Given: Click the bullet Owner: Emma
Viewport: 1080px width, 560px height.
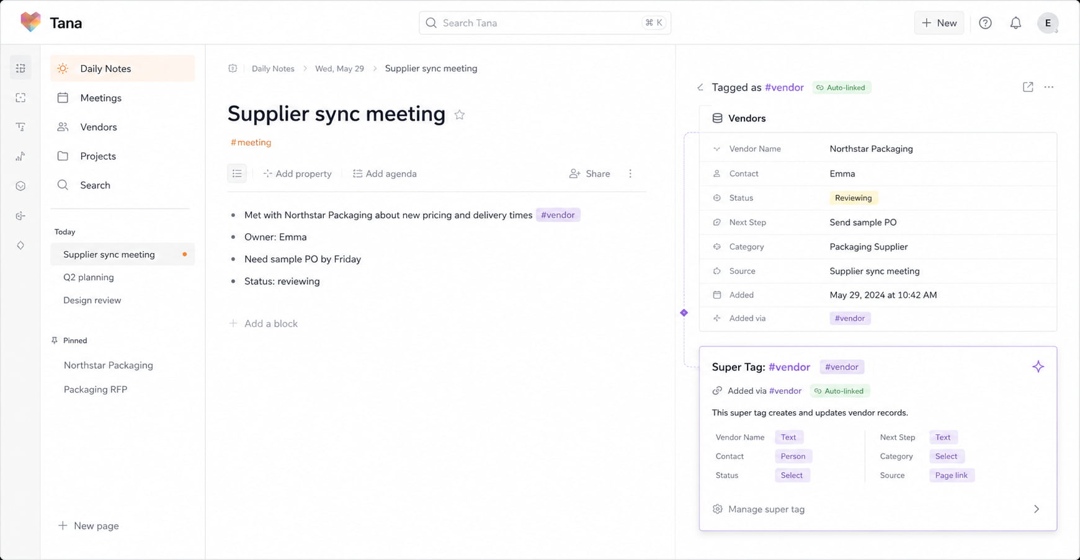Looking at the screenshot, I should click(x=275, y=237).
